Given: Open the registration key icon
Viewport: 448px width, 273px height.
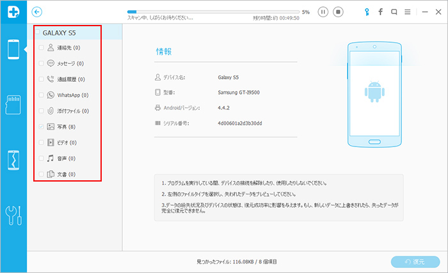Looking at the screenshot, I should tap(367, 12).
